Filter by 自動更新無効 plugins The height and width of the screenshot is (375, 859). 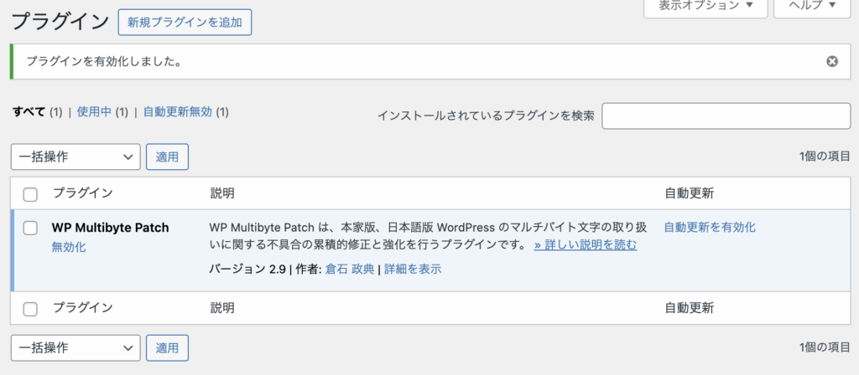(177, 111)
